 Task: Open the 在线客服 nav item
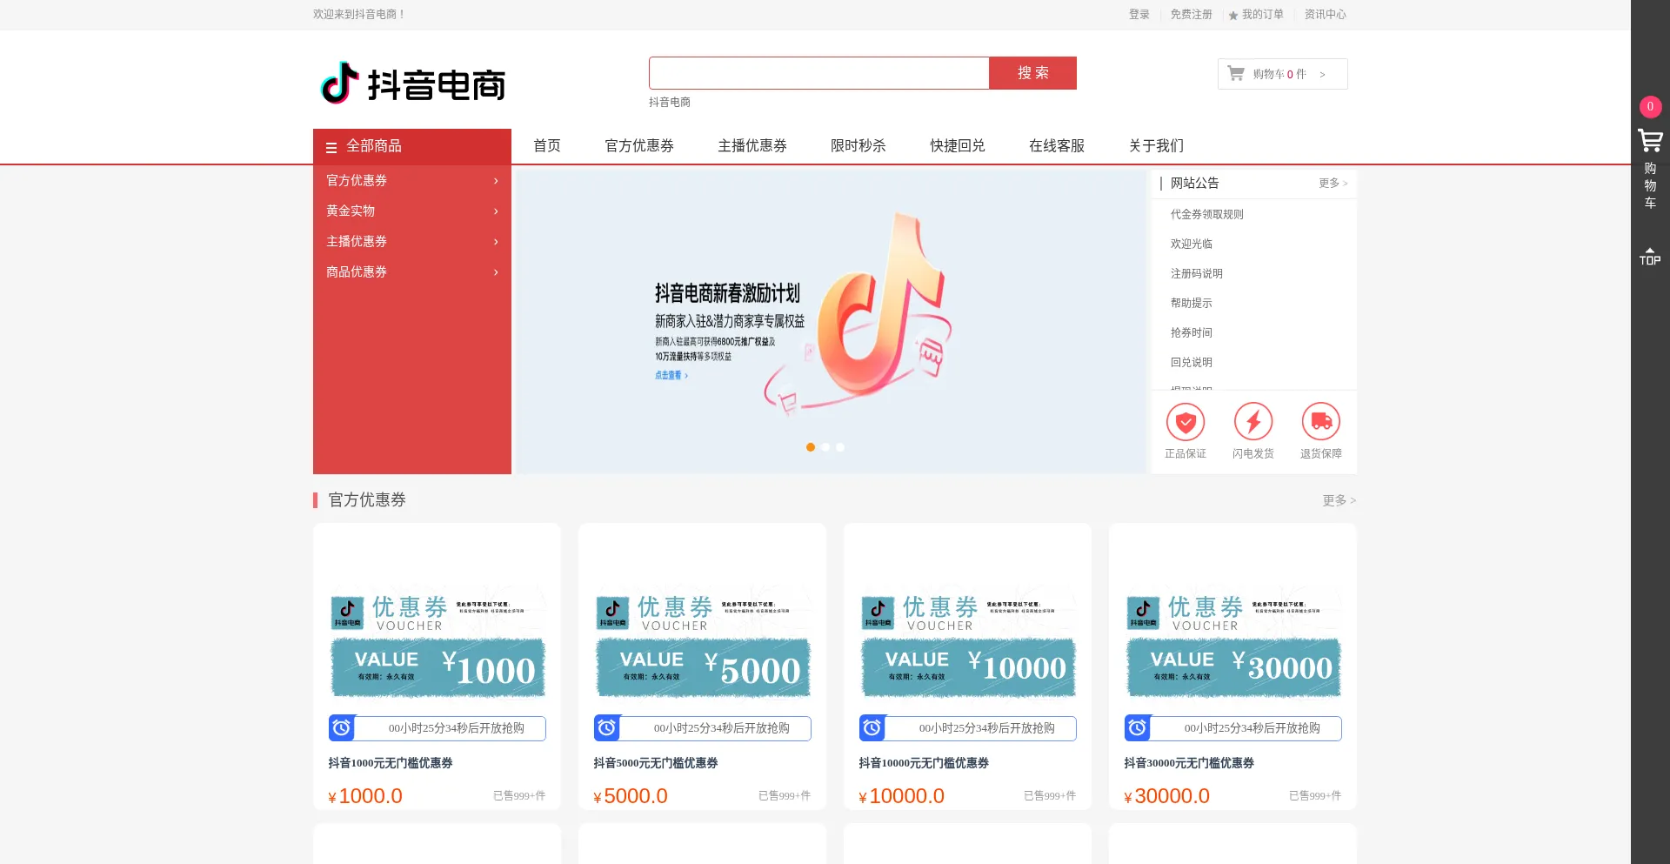tap(1057, 146)
